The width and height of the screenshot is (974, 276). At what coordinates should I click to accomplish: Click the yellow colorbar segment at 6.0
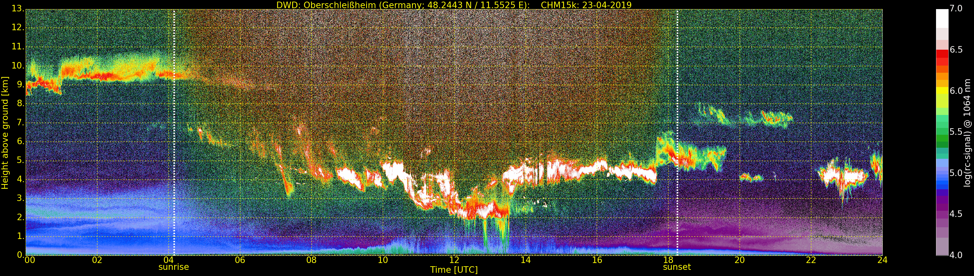pyautogui.click(x=942, y=91)
